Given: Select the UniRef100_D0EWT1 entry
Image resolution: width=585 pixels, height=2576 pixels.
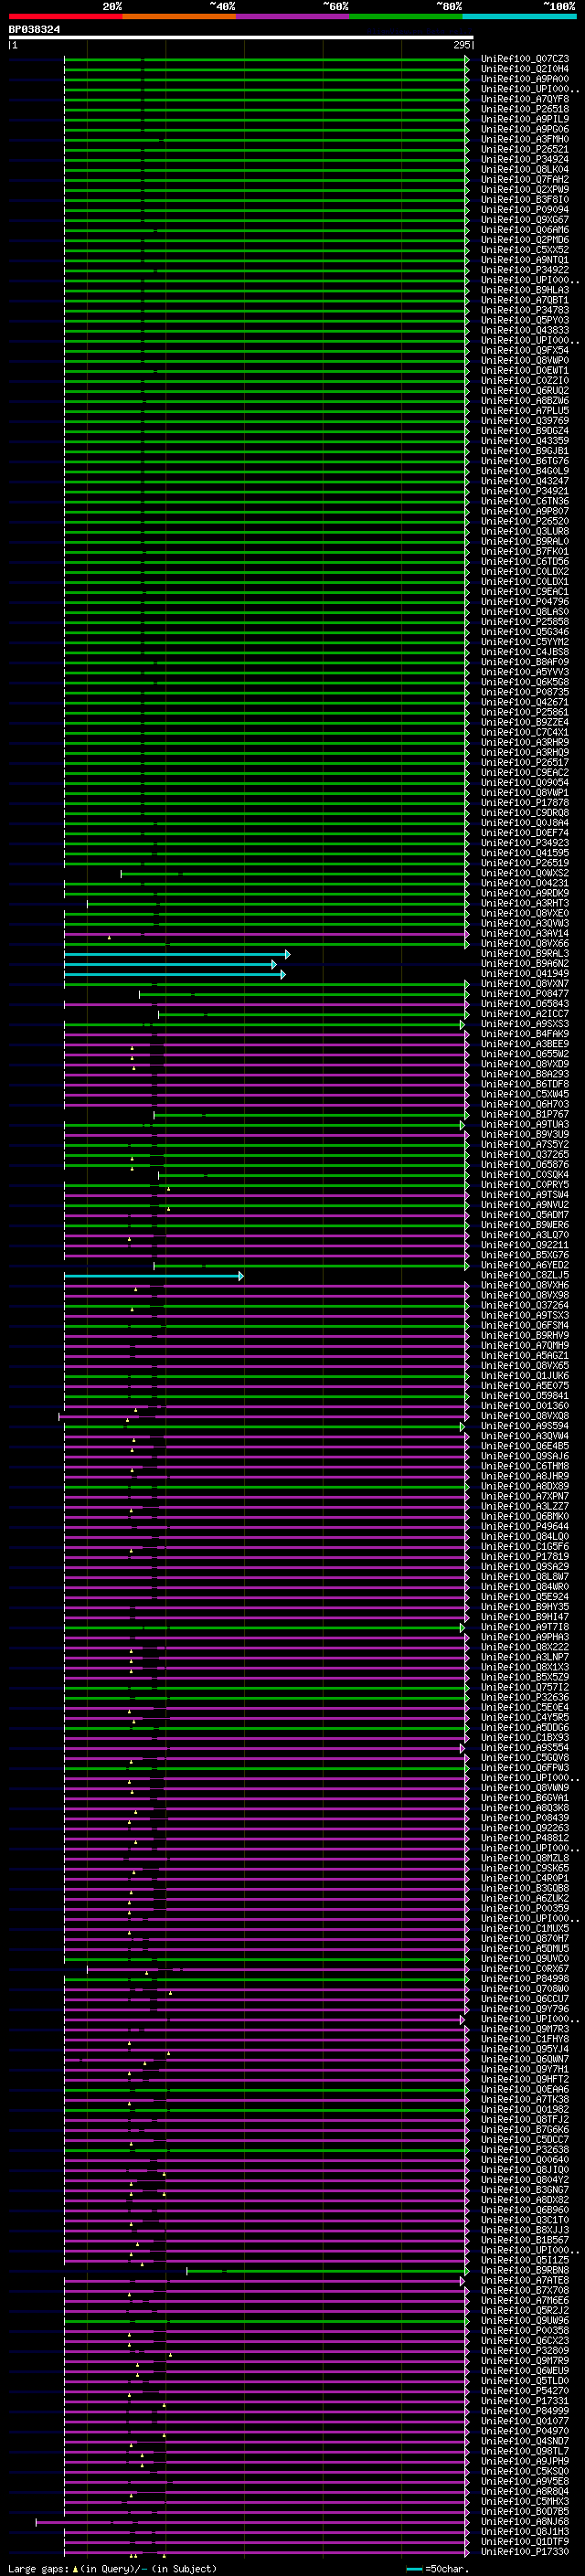Looking at the screenshot, I should click(x=525, y=370).
